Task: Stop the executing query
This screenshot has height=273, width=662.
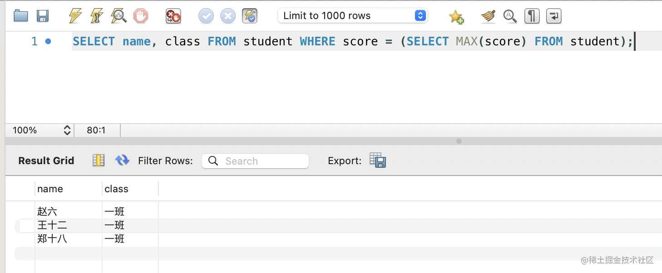Action: pyautogui.click(x=141, y=16)
